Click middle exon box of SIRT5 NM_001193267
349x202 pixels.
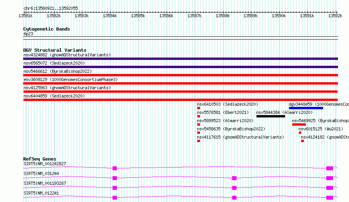pos(234,188)
